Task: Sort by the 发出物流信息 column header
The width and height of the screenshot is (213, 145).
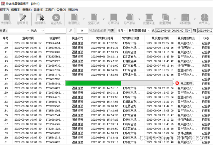Action: (132, 38)
